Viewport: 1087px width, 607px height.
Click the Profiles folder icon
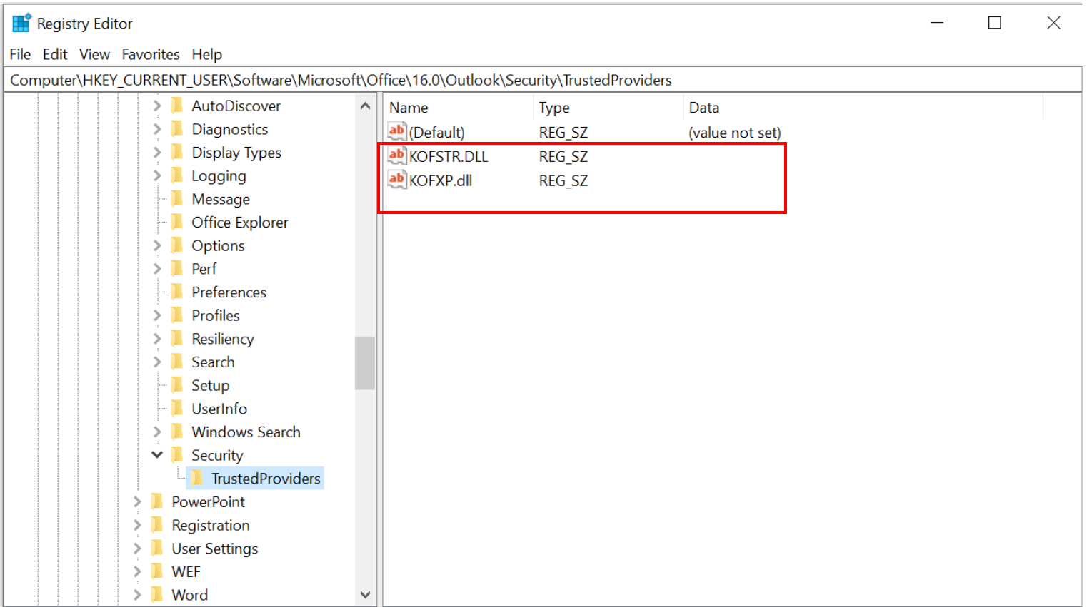[177, 315]
